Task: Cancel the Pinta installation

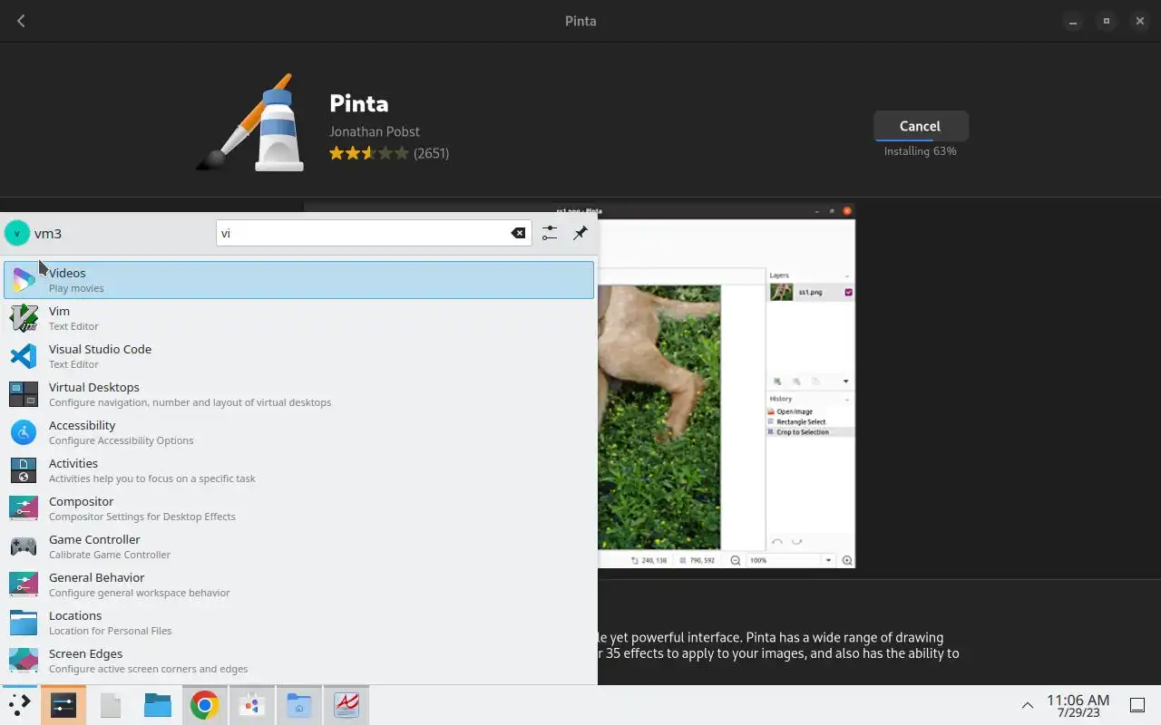Action: point(921,126)
